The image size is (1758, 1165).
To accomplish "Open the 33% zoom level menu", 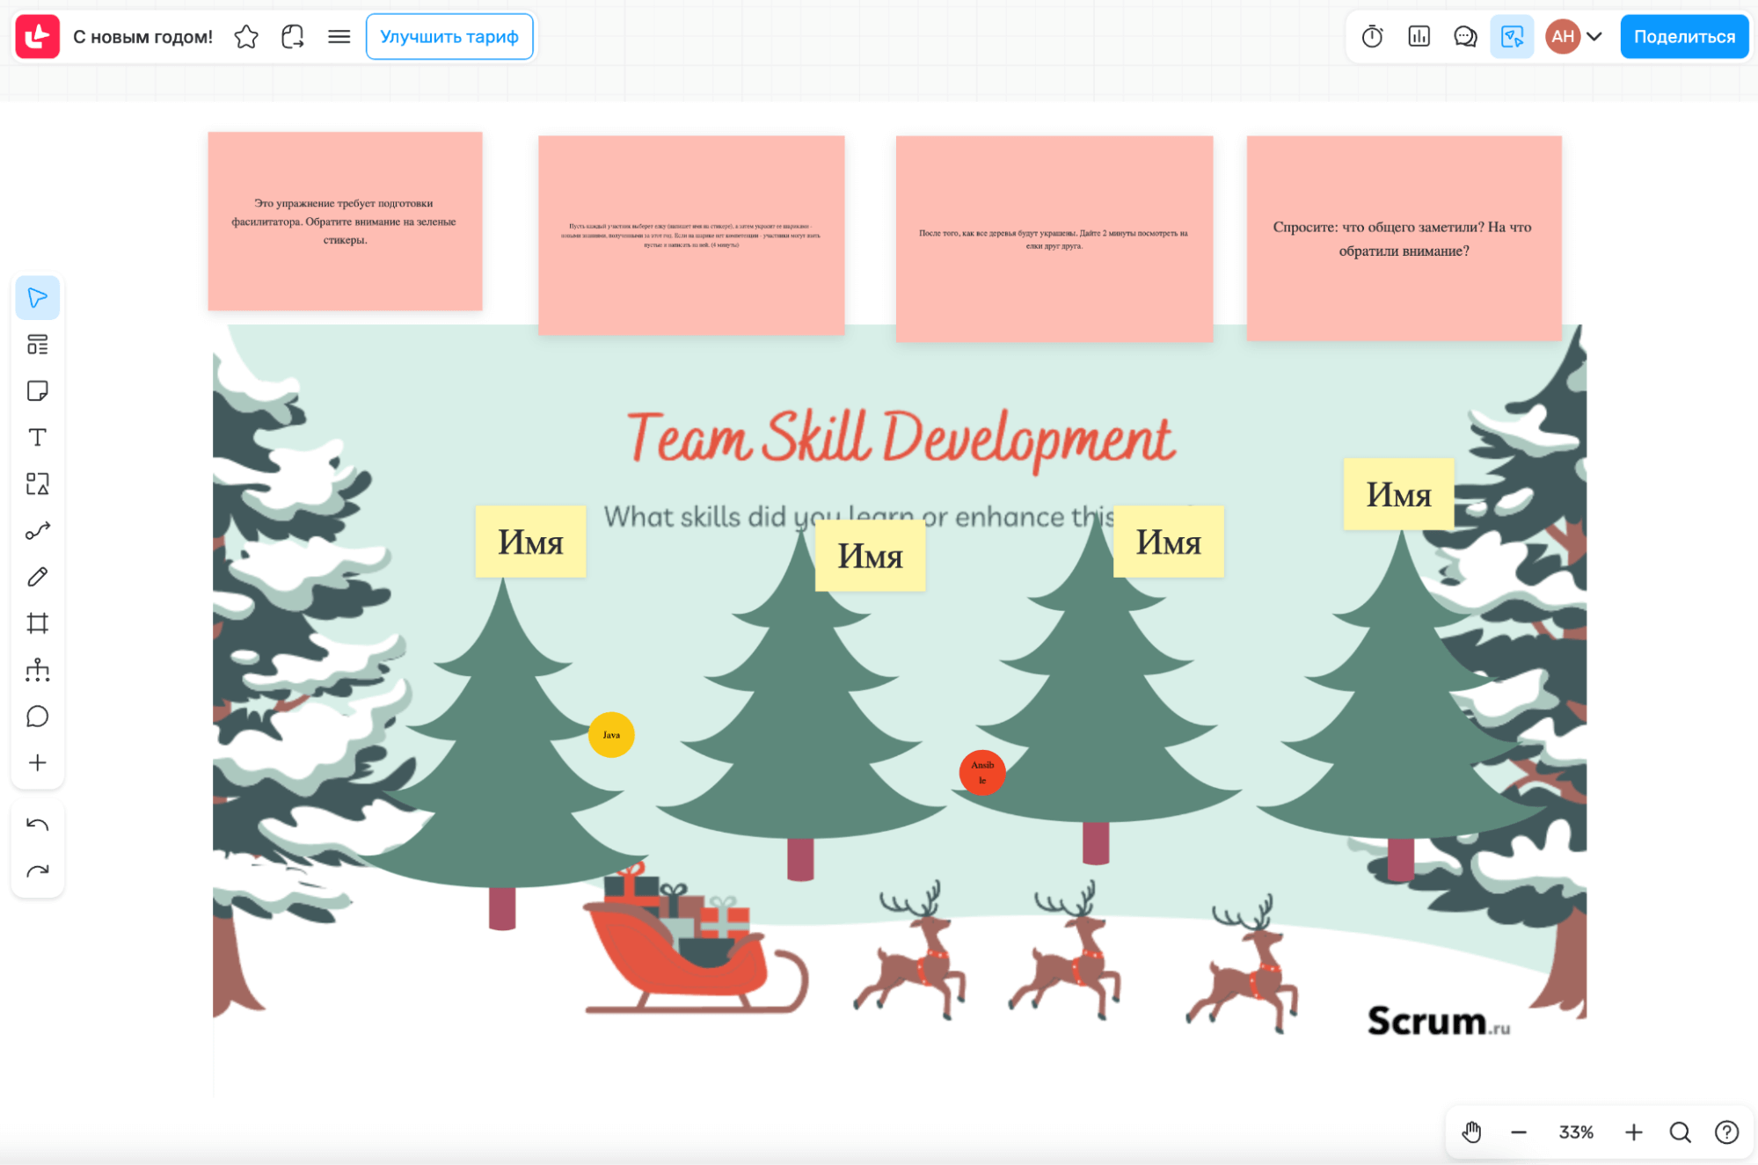I will tap(1575, 1132).
